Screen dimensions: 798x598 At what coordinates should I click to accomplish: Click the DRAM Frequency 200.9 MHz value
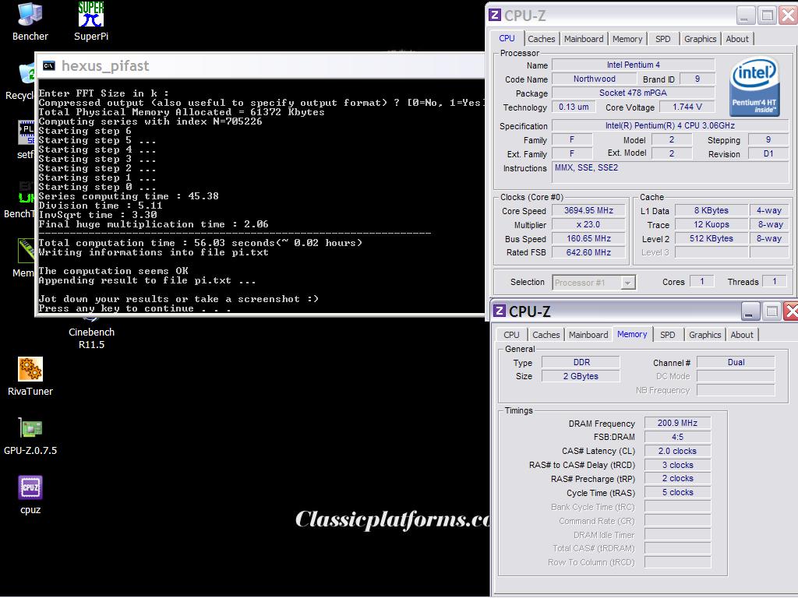677,423
